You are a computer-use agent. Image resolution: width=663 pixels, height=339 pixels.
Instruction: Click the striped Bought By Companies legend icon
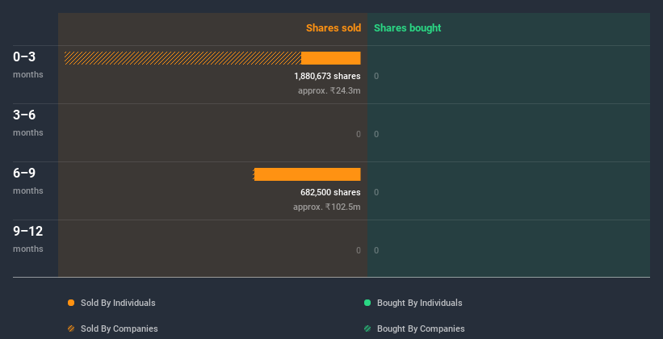tap(367, 329)
